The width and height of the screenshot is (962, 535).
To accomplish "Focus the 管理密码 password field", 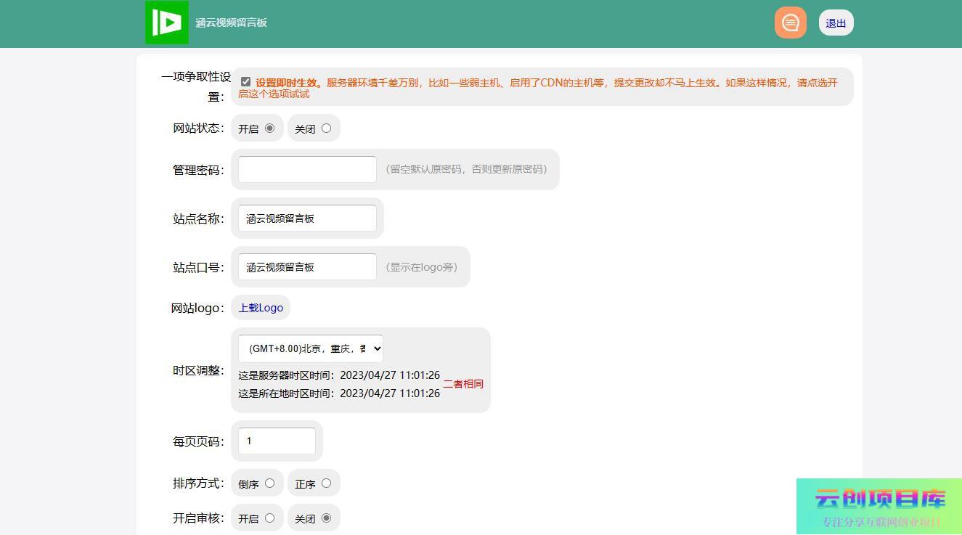I will pyautogui.click(x=307, y=169).
